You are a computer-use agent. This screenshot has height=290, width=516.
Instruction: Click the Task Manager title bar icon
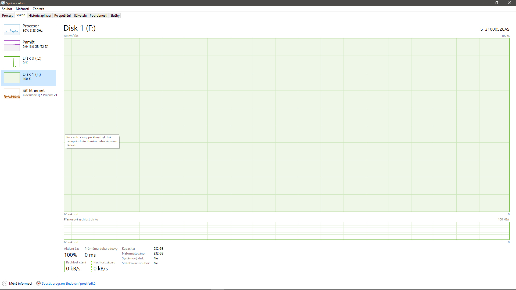coord(3,3)
